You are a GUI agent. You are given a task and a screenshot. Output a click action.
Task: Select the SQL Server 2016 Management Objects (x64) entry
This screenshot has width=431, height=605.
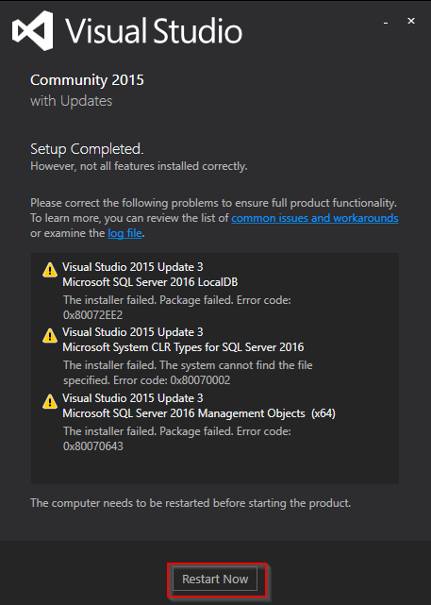[x=199, y=413]
